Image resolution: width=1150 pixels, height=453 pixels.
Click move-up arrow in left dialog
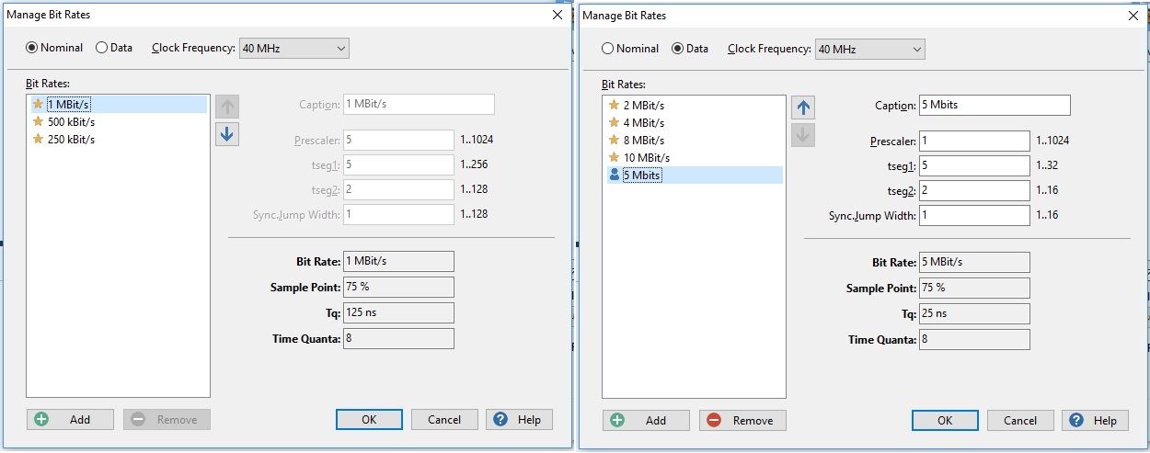(227, 106)
